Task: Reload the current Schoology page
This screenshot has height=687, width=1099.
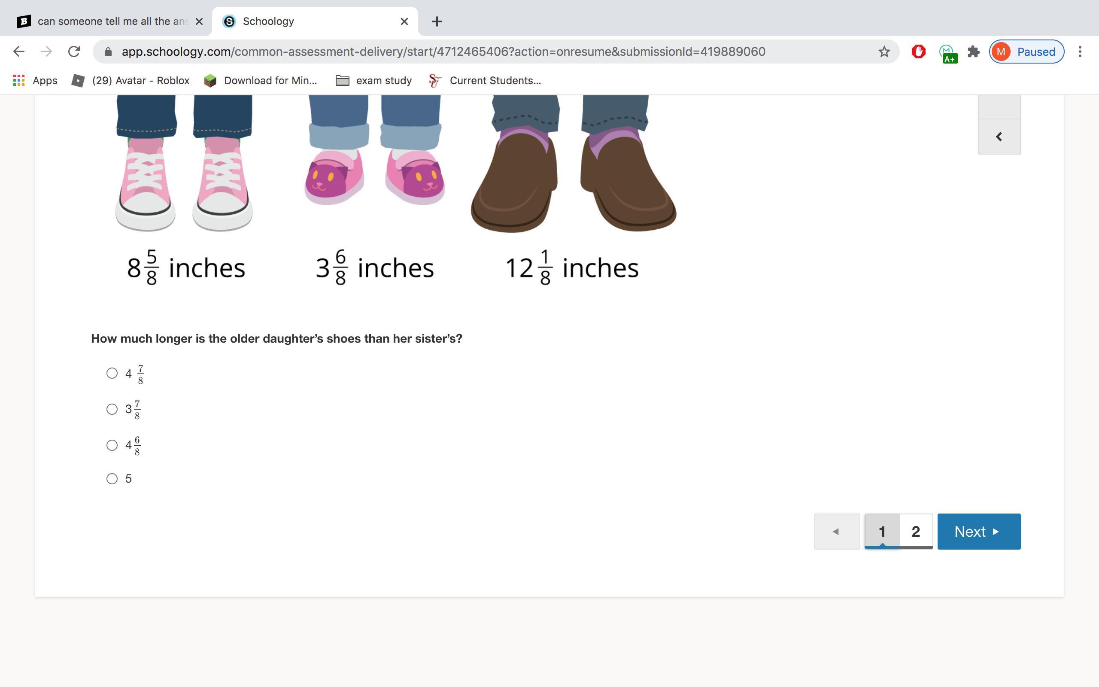Action: pyautogui.click(x=74, y=52)
